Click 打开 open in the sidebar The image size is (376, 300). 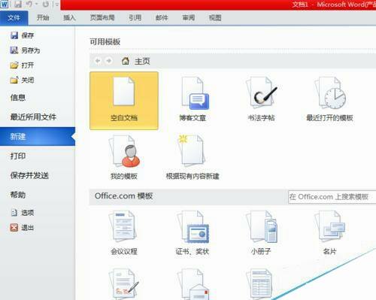point(22,65)
